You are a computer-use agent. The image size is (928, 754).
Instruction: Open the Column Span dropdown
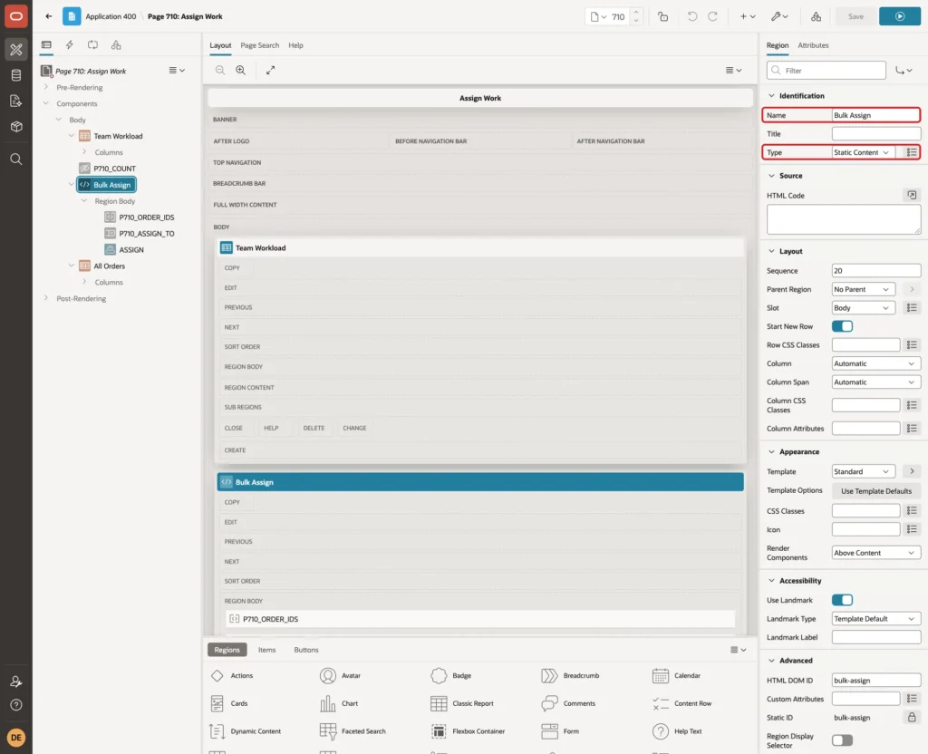(875, 382)
